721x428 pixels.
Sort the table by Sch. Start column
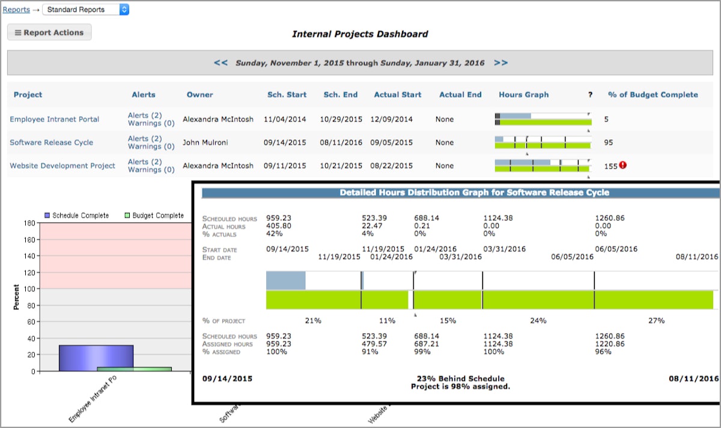pyautogui.click(x=287, y=94)
